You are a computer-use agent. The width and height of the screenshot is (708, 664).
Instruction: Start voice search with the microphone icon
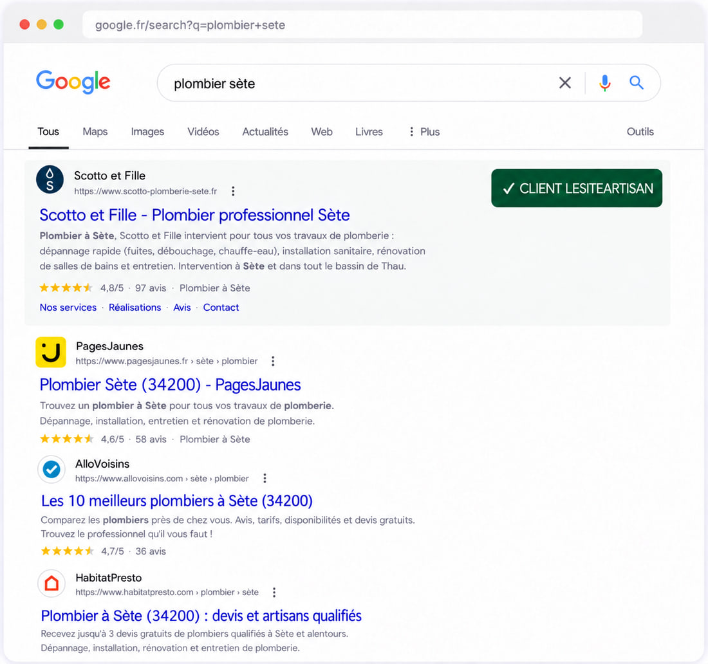[x=604, y=83]
